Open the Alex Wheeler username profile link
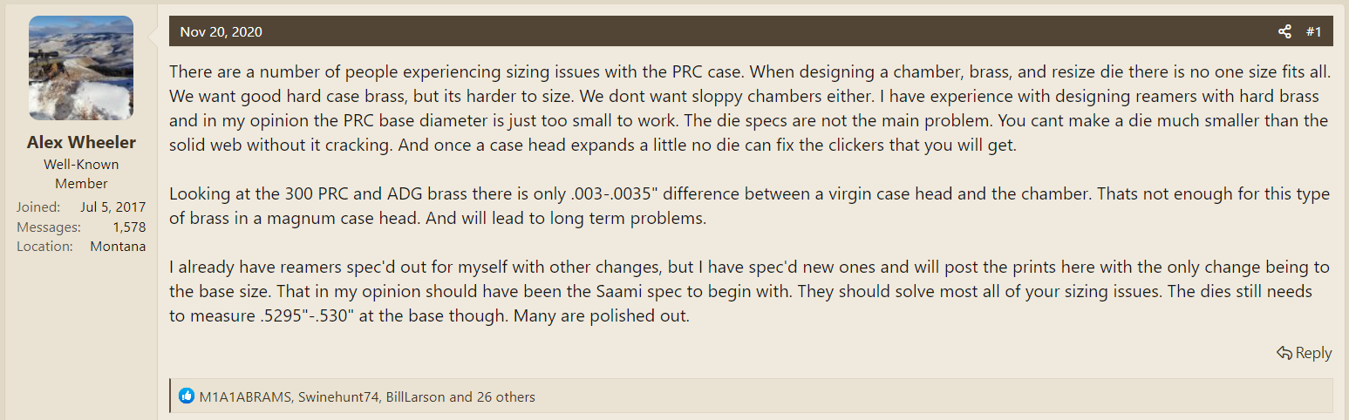The image size is (1349, 420). click(81, 142)
